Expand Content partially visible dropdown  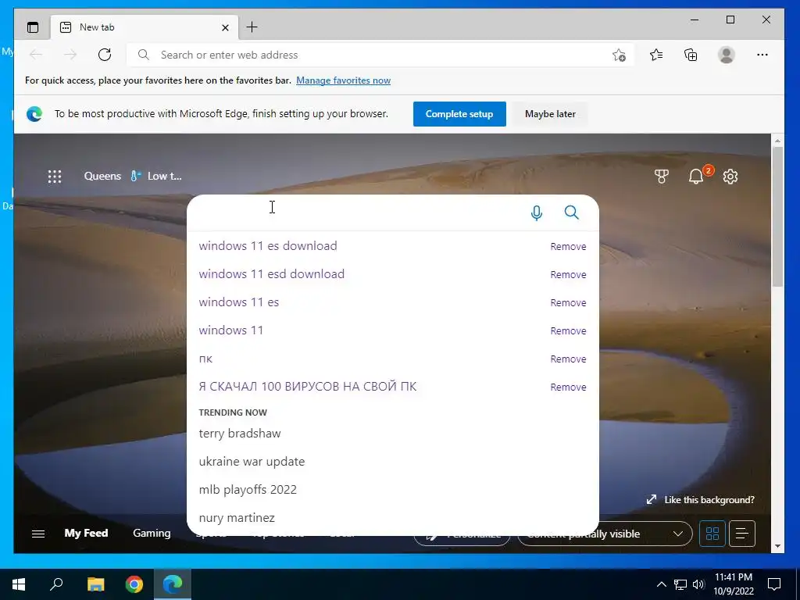click(x=605, y=534)
